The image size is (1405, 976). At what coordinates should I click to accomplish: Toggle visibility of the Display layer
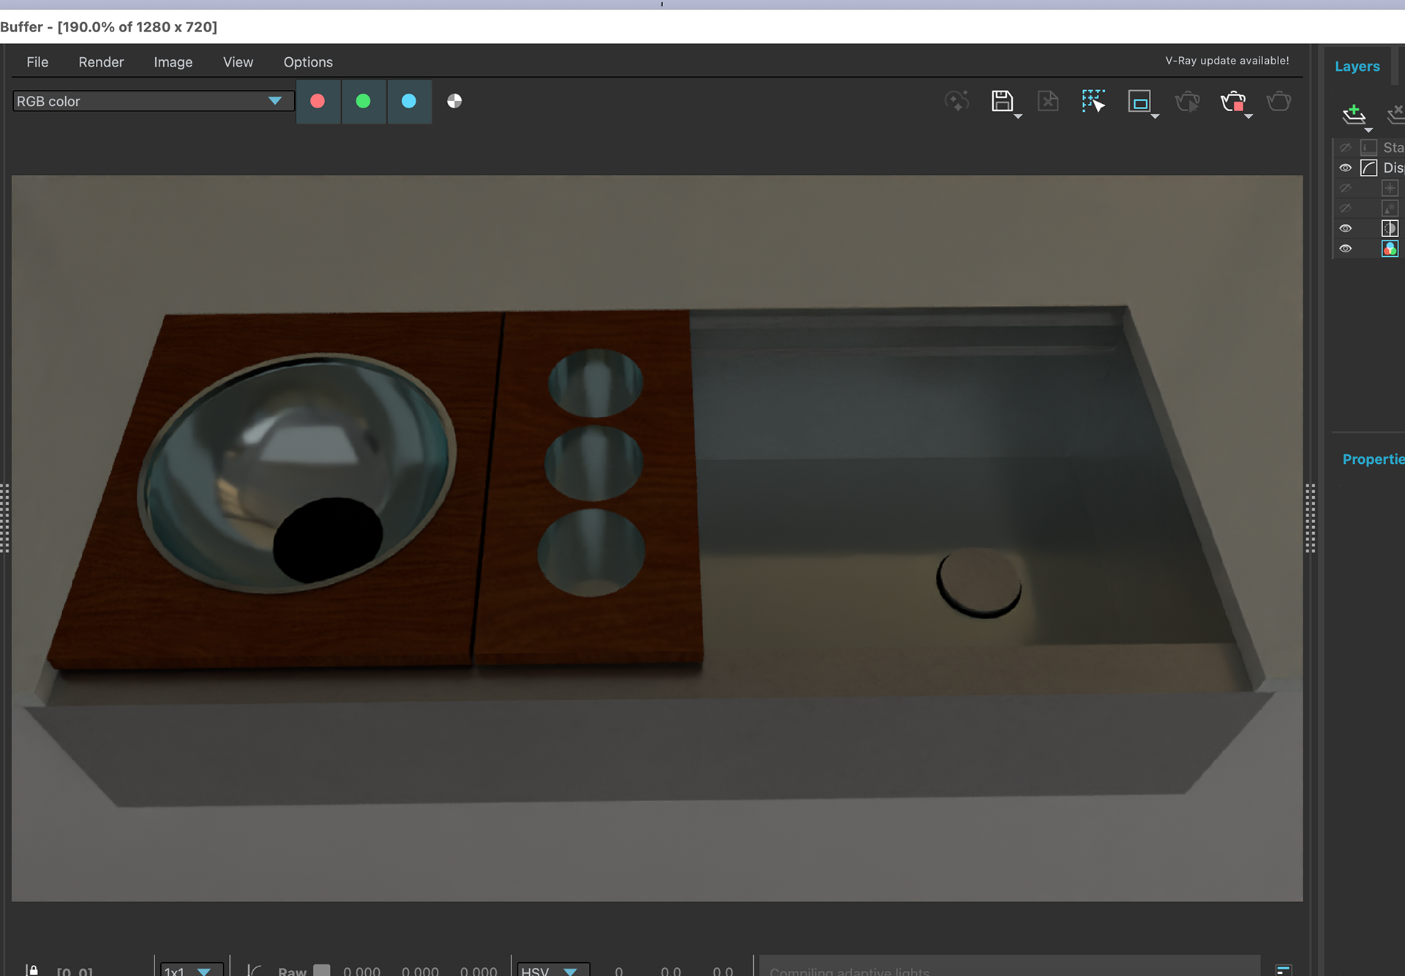1345,168
